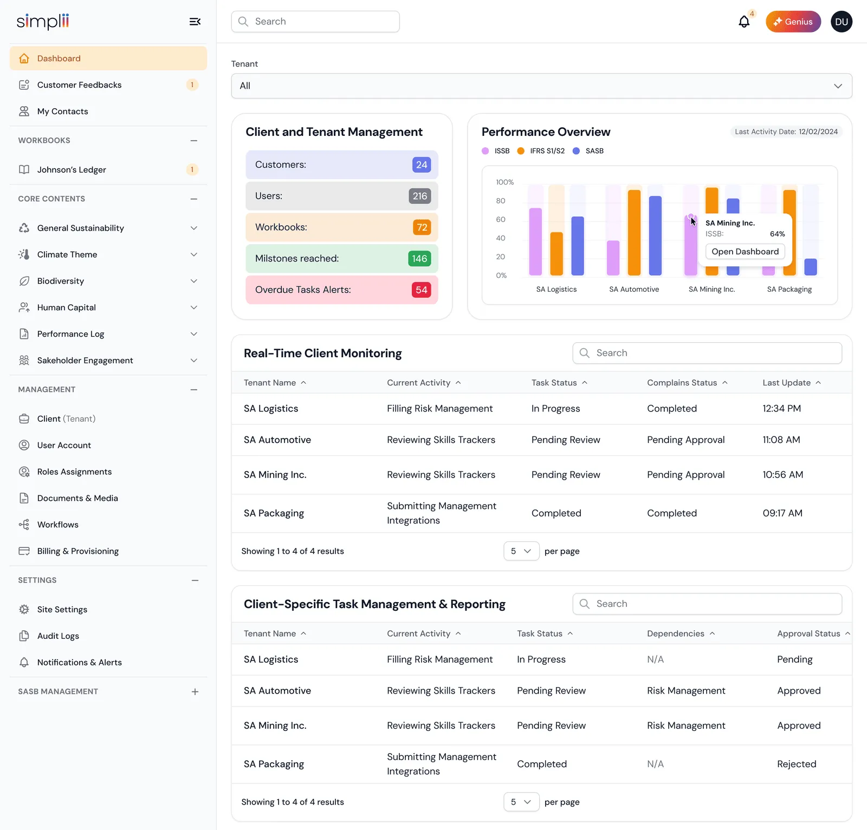Click the Johnson's Ledger book icon

tap(24, 169)
